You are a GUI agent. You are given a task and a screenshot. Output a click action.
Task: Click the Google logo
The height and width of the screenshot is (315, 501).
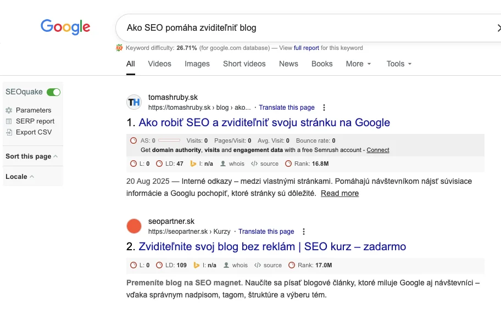click(x=65, y=26)
